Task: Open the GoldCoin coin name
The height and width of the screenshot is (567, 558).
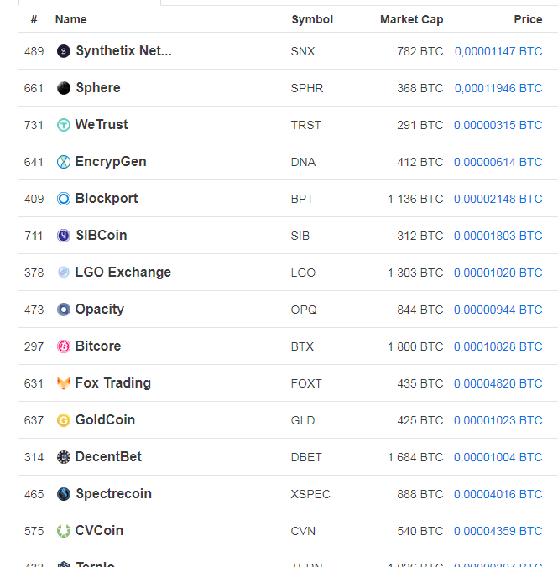Action: pyautogui.click(x=105, y=420)
